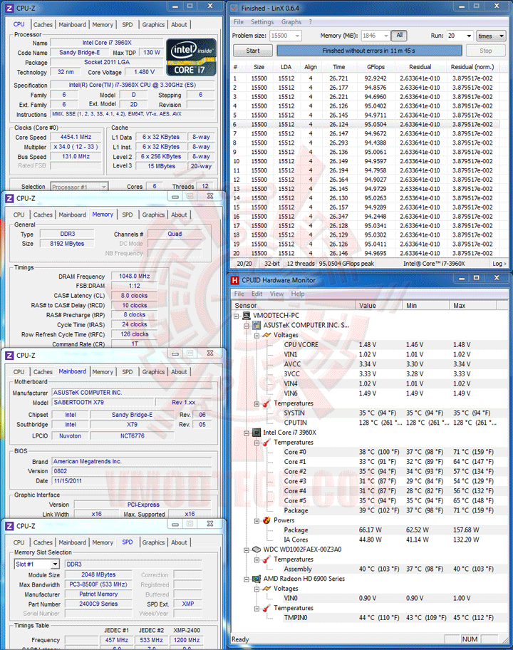Screen dimensions: 513x650
Task: Click the ASUSTeK Temperatures thermometer icon
Action: tap(266, 403)
